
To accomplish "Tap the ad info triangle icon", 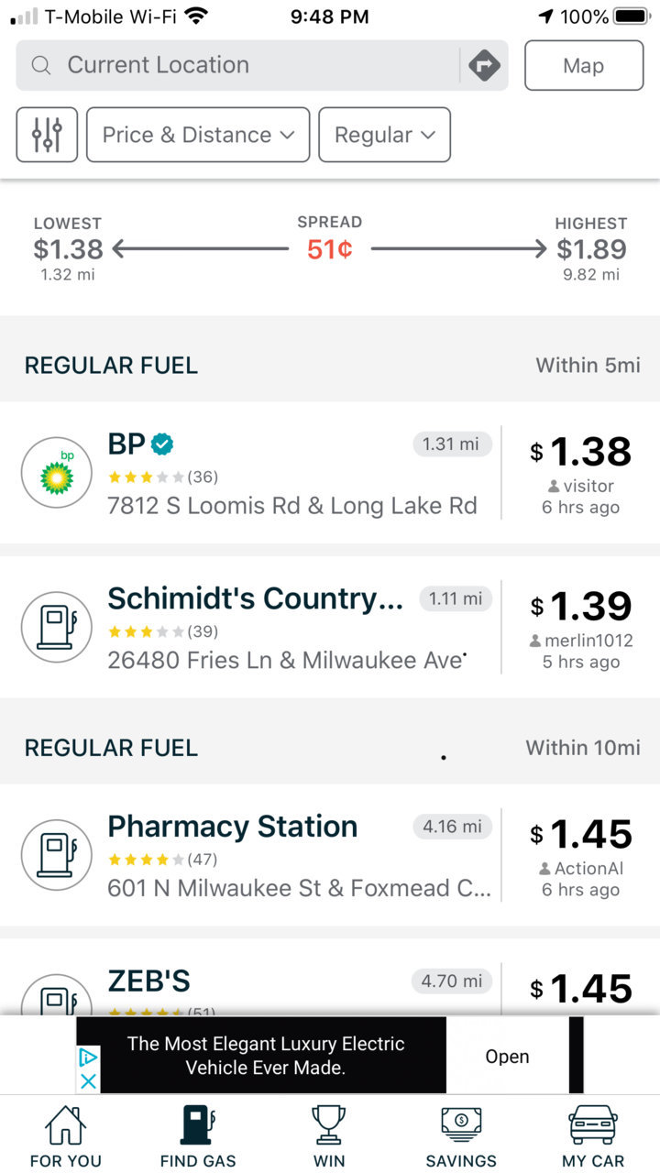I will 88,1057.
